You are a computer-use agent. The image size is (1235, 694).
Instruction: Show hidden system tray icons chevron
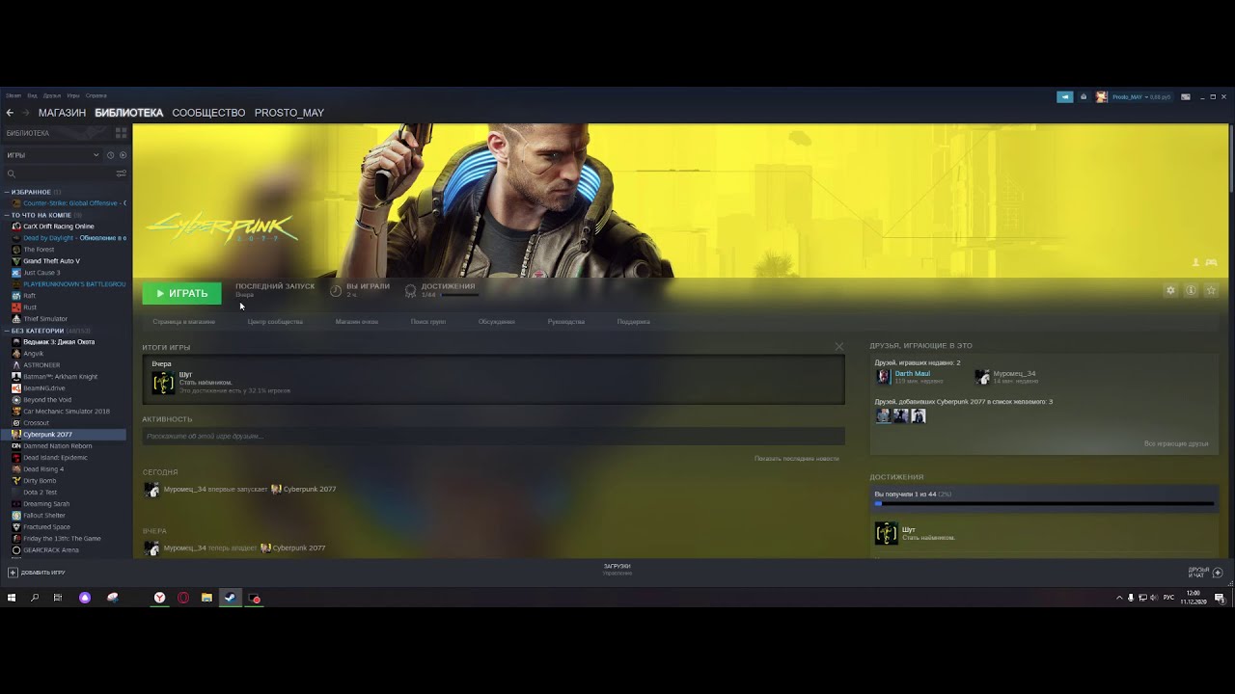1119,599
